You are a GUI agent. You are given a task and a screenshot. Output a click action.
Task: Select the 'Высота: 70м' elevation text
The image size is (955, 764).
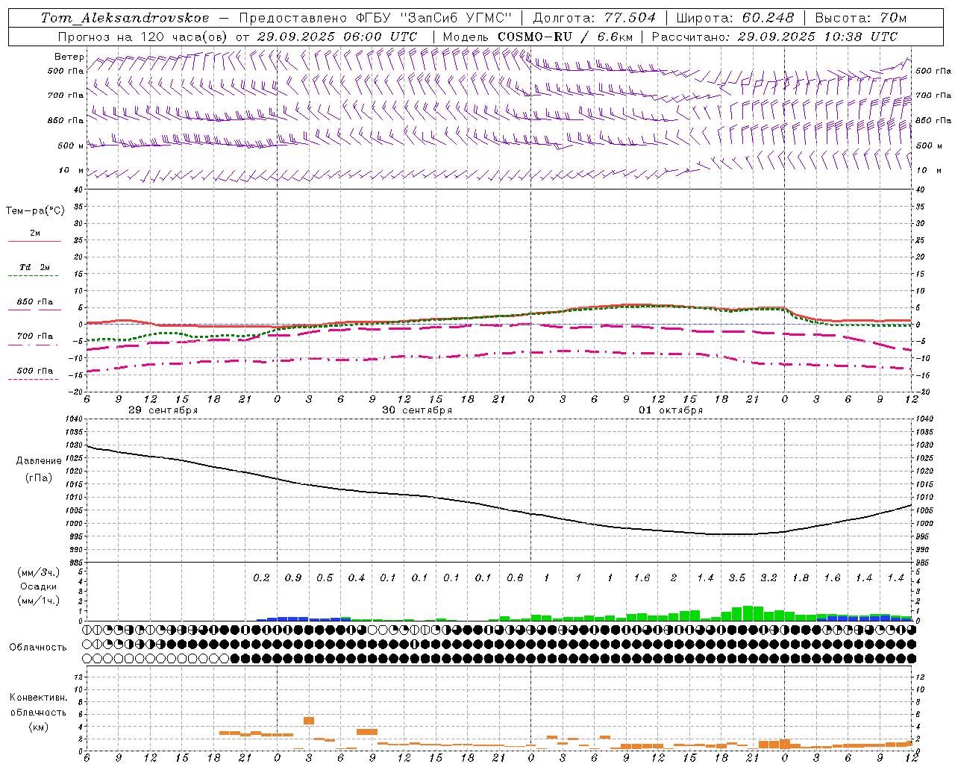pos(861,18)
